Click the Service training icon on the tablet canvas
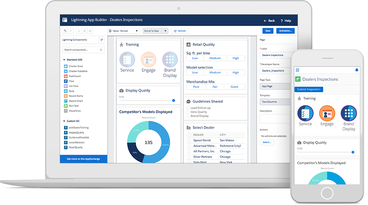The image size is (368, 205). [x=127, y=60]
